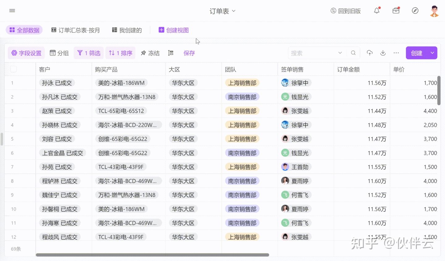Image resolution: width=445 pixels, height=261 pixels.
Task: Open the hamburger menu icon
Action: coord(12,10)
